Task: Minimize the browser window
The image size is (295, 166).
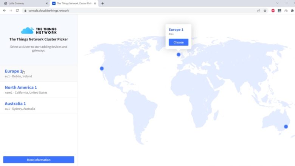Action: pyautogui.click(x=287, y=3)
